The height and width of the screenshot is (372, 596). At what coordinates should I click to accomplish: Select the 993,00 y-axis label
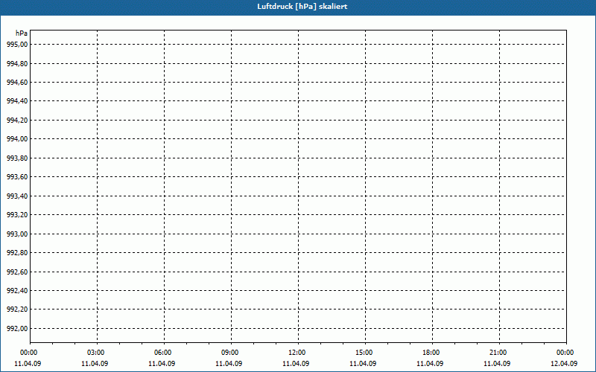[17, 234]
